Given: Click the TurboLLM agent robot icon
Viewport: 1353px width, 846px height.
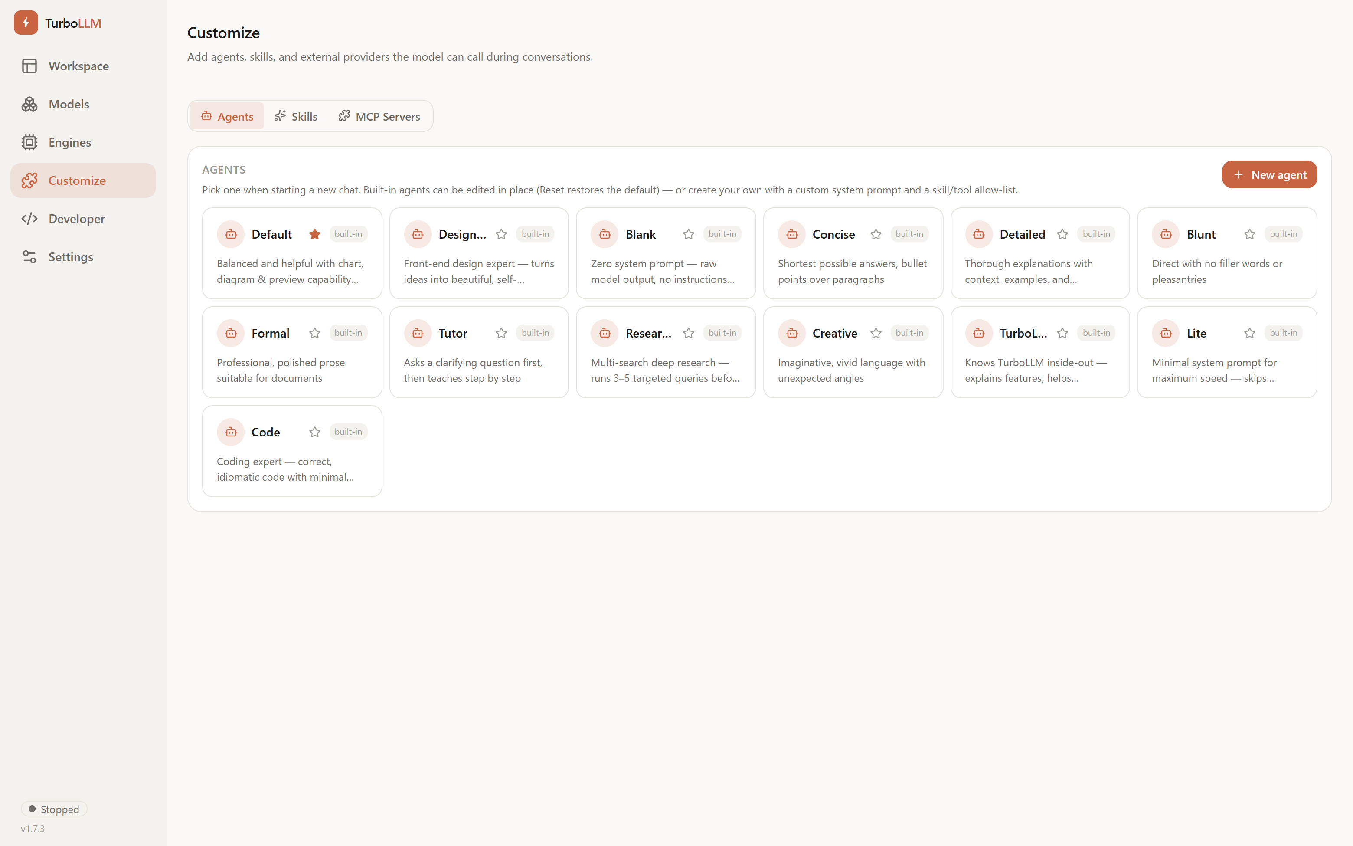Looking at the screenshot, I should pyautogui.click(x=979, y=334).
